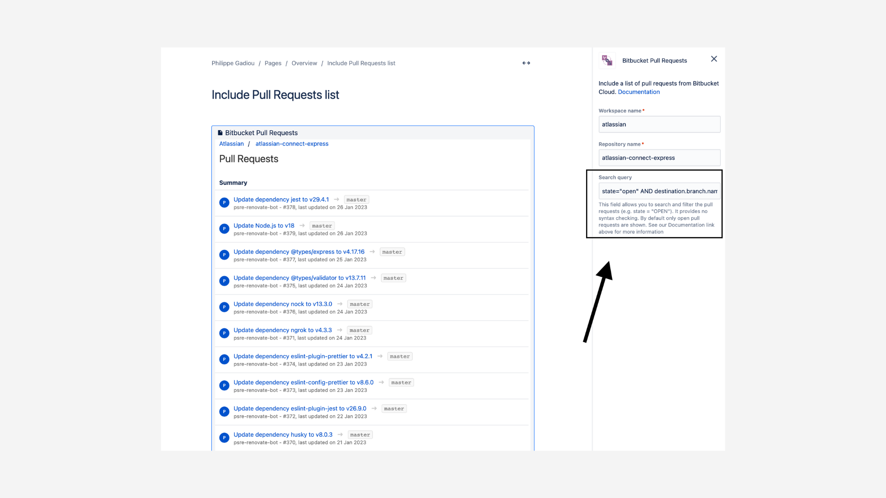Screen dimensions: 886x498
Task: Open the Update dependency eslint-plugin-jest pull request
Action: tap(300, 408)
